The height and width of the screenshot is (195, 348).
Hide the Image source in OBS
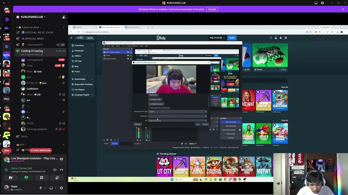[128, 56]
